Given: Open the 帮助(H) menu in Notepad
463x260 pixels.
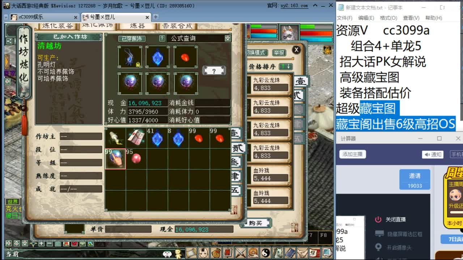Looking at the screenshot, I should 434,18.
